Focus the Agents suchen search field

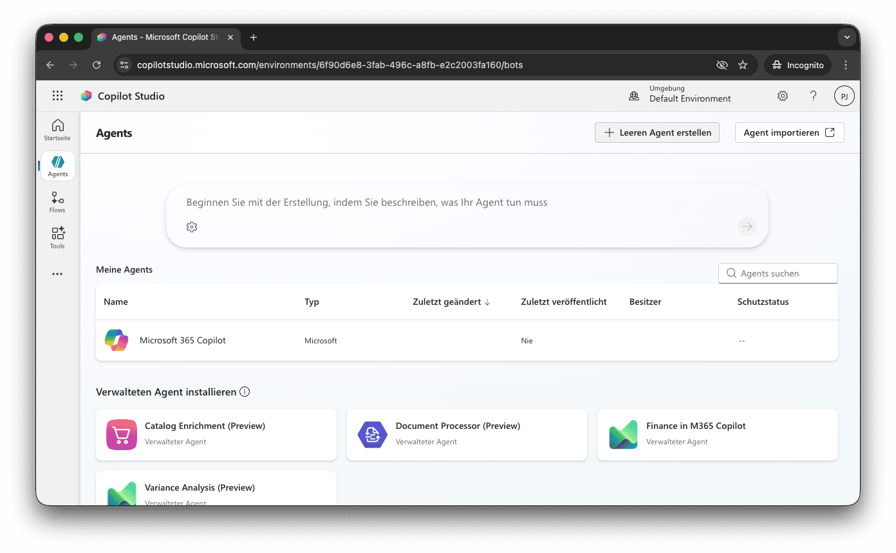(778, 273)
